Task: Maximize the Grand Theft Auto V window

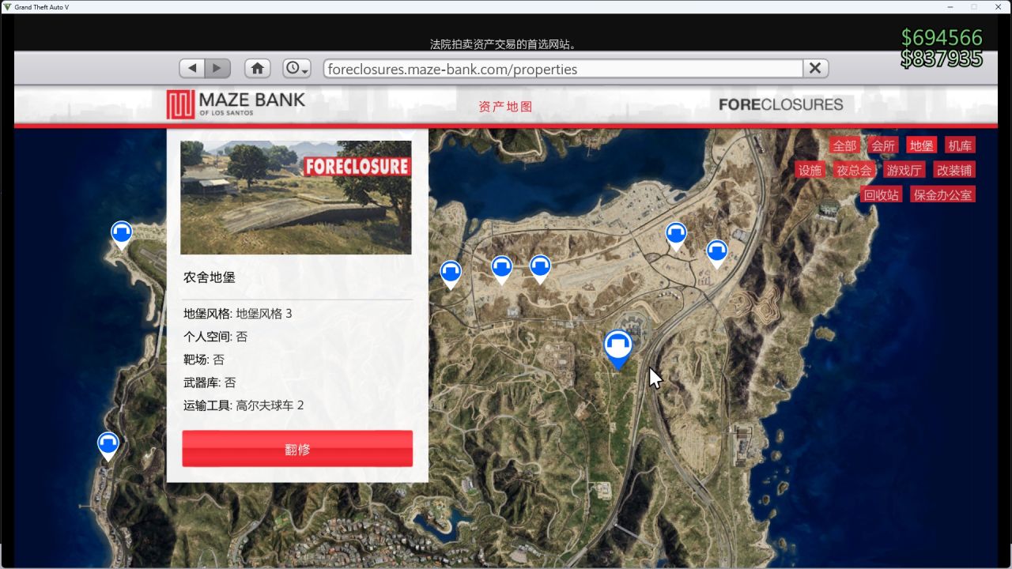Action: tap(974, 6)
